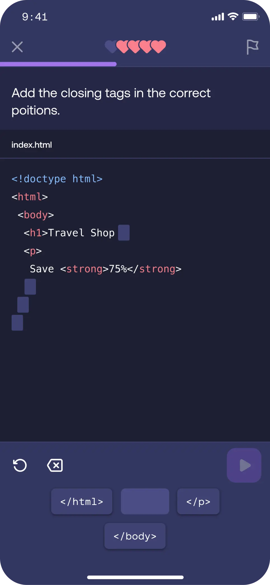This screenshot has width=270, height=585.
Task: Click the purple lesson progress bar
Action: 58,64
